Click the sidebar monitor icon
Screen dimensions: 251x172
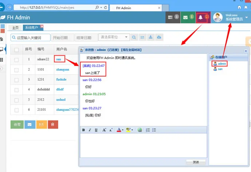(1, 49)
